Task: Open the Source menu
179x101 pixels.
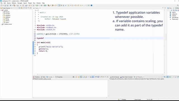Action: (x=9, y=3)
